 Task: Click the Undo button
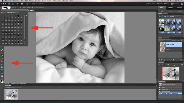160,4
